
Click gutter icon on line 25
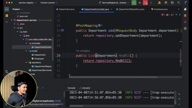(x=62, y=30)
